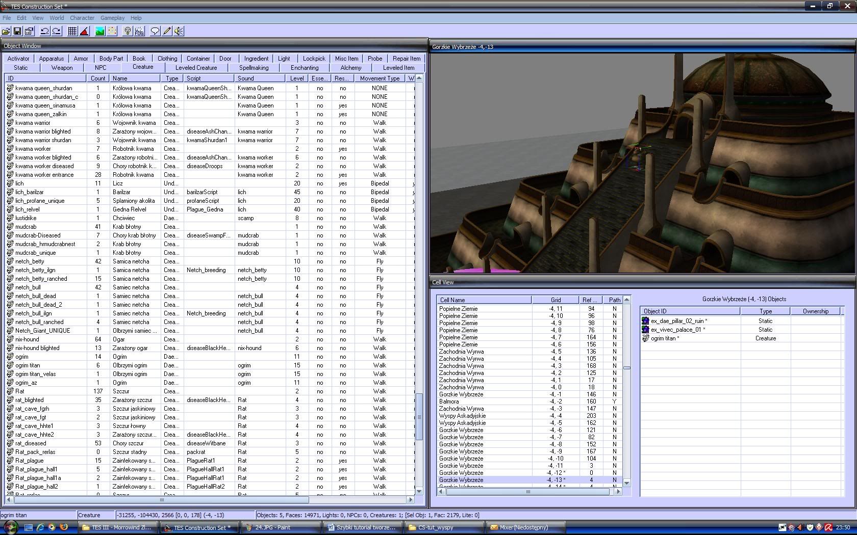Screen dimensions: 857x535
Task: Launch Internet Explorer from quick launch
Action: 40,527
